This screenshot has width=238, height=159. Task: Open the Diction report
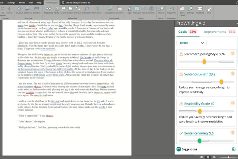tap(70, 10)
